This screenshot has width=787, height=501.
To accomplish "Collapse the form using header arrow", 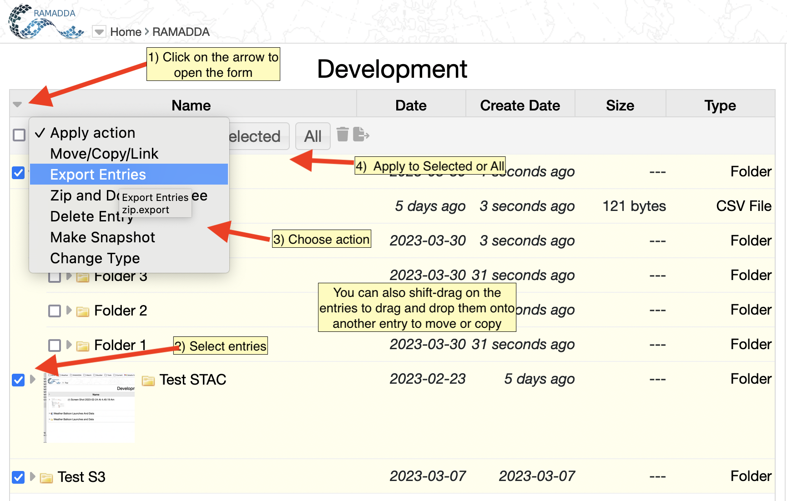I will click(x=17, y=105).
